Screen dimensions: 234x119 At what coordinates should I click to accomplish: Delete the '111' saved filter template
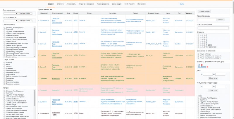pyautogui.click(x=202, y=65)
